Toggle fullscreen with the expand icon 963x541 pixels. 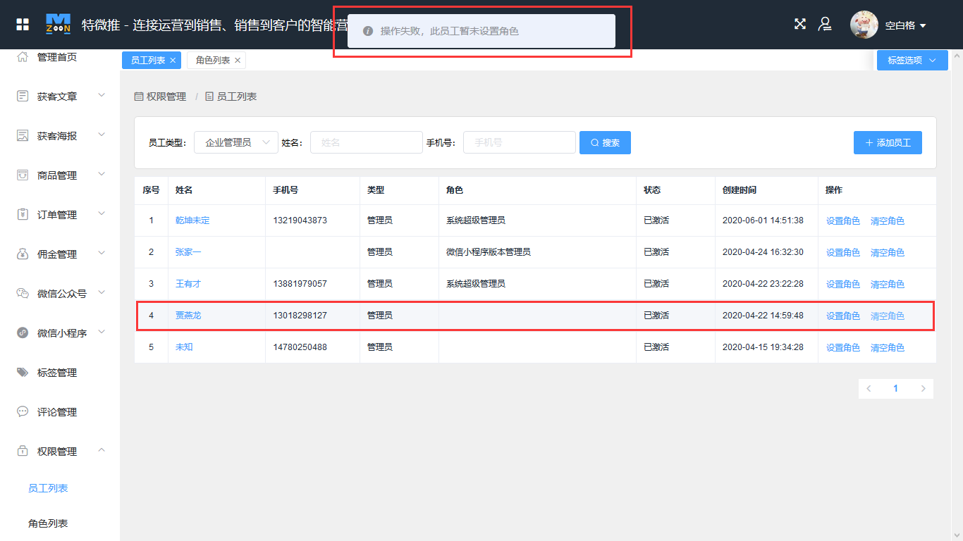(x=800, y=24)
